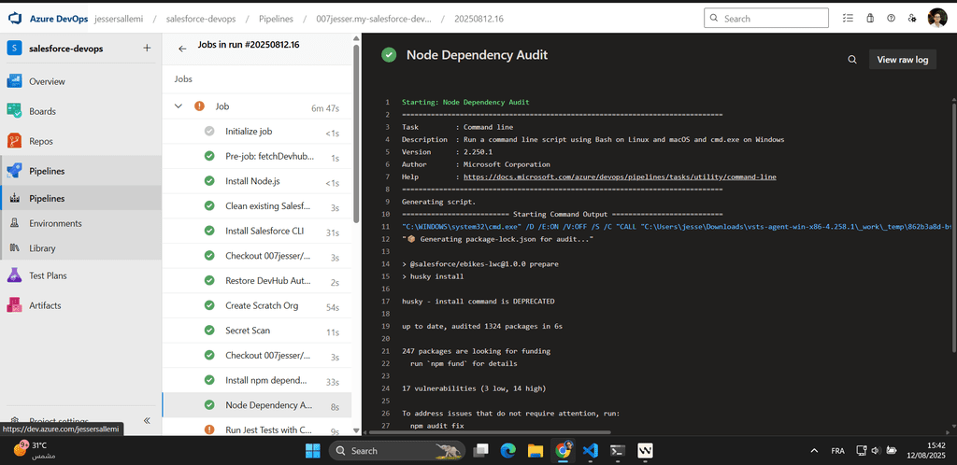Select the Initialize job step
This screenshot has width=957, height=465.
(257, 131)
